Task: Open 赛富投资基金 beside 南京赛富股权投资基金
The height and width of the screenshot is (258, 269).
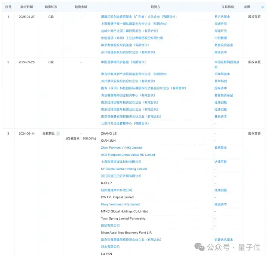Action: 224,45
